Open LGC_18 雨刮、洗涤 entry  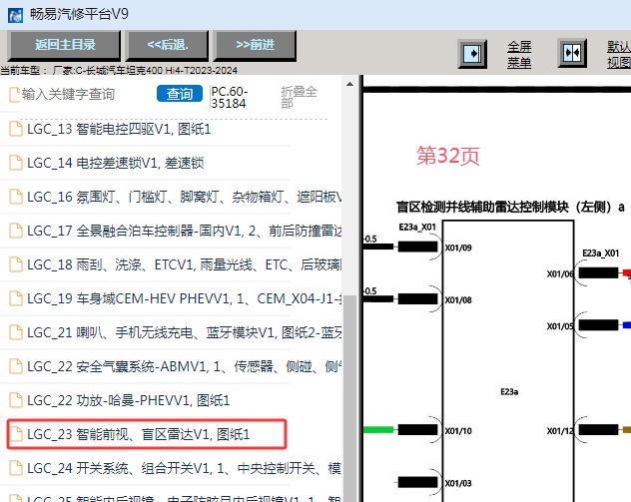[185, 264]
